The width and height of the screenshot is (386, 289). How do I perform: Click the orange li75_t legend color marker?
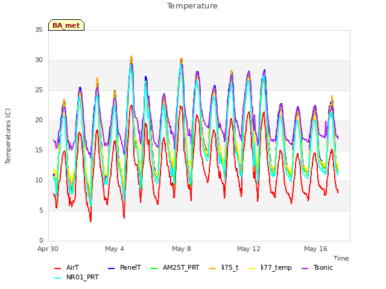click(212, 269)
